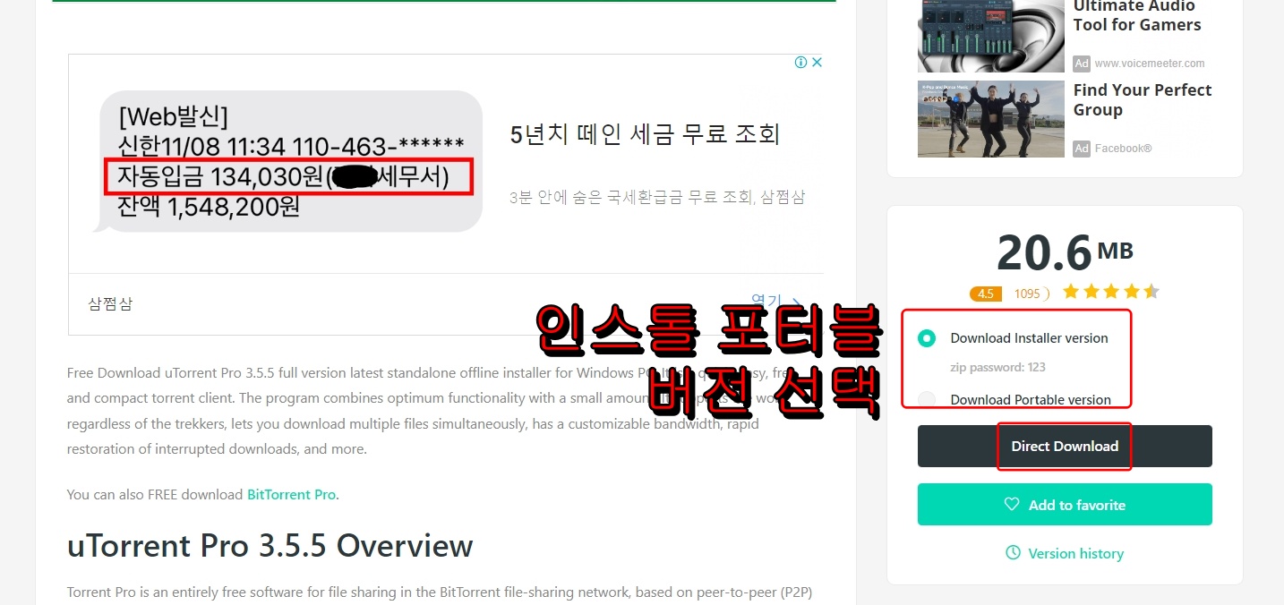Click the Ad badge next to voicemeeter.com
The width and height of the screenshot is (1284, 605).
pyautogui.click(x=1082, y=64)
